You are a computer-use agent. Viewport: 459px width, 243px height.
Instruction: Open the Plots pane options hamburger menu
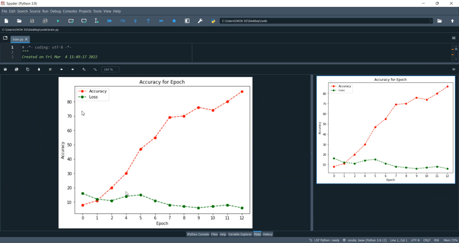[x=454, y=69]
